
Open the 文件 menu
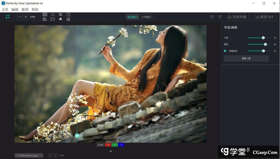coord(5,10)
